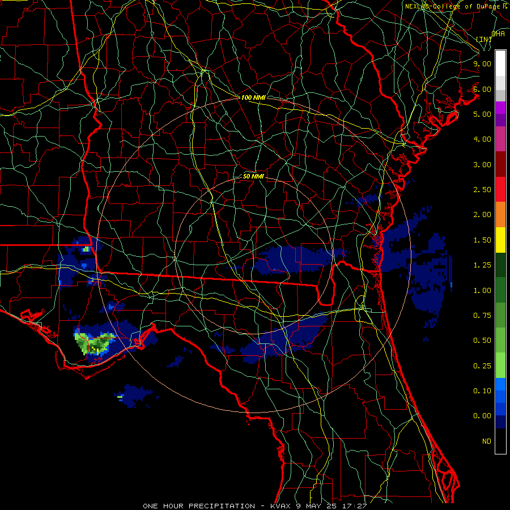Click the 'OHA' product label

498,33
